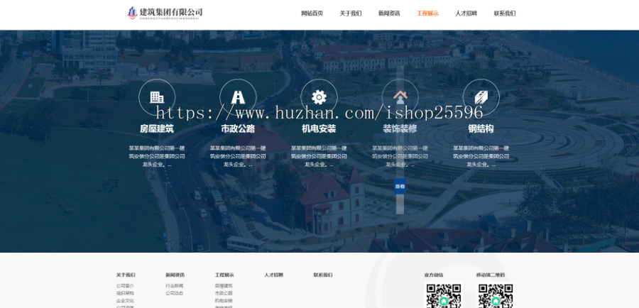Open the 联系我们 nav item
Viewport: 639px width, 308px height.
[505, 13]
